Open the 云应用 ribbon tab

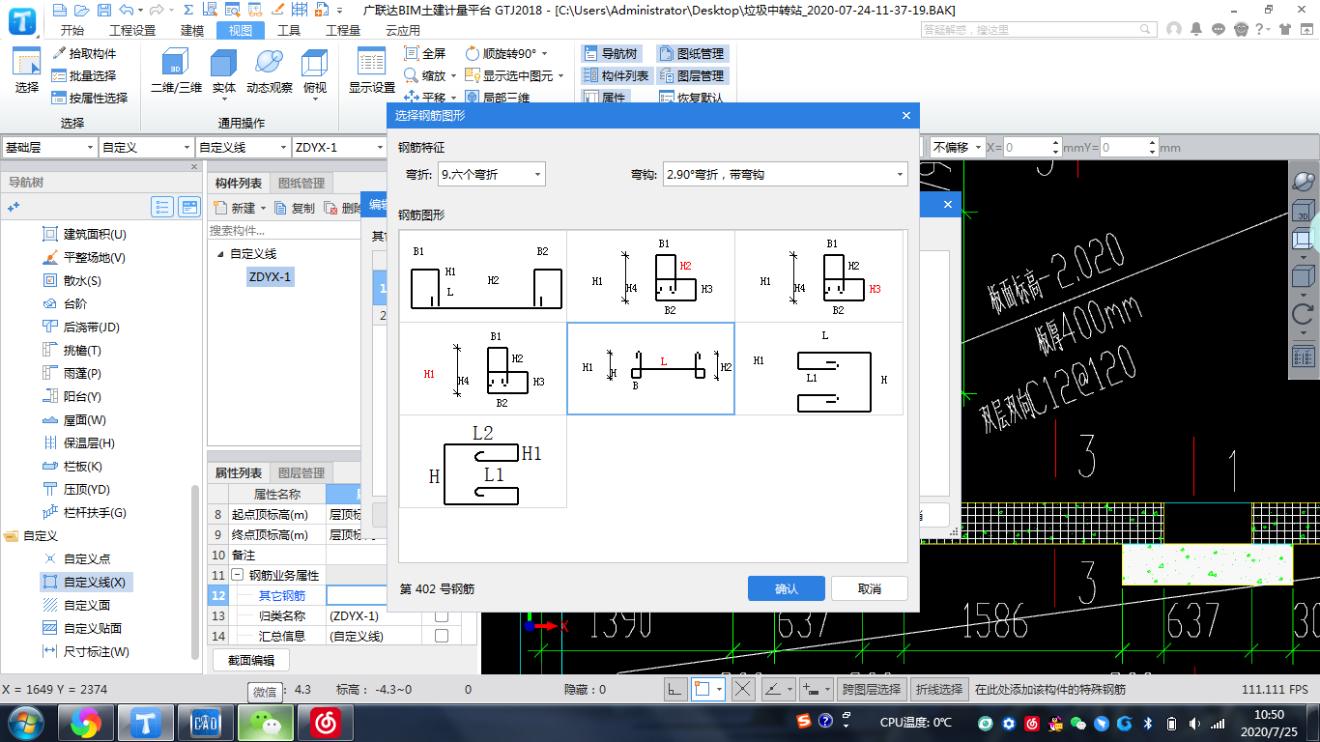coord(403,30)
